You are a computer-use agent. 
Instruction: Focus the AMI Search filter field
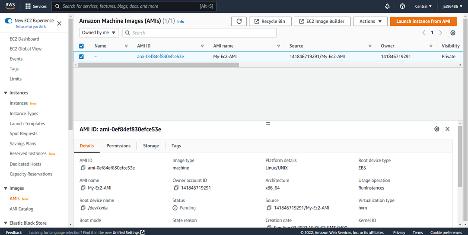(199, 33)
